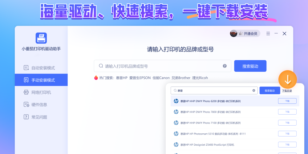Image resolution: width=308 pixels, height=154 pixels.
Task: Select 惠普HP HHP ENVY Photo 7800 row text
Action: click(210, 112)
